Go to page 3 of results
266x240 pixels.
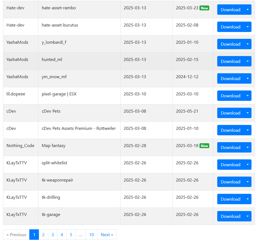click(x=53, y=235)
